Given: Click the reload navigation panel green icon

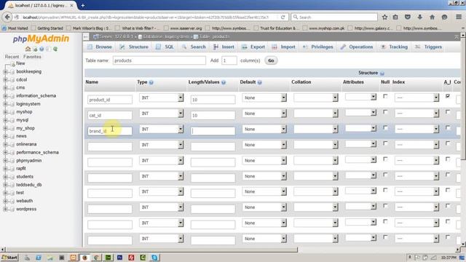Looking at the screenshot, I should [x=55, y=49].
